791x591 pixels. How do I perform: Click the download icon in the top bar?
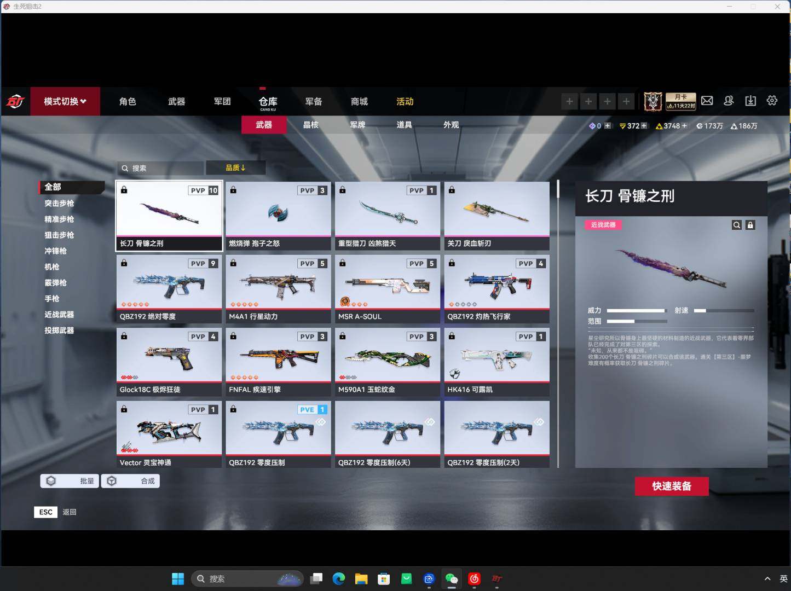tap(750, 101)
